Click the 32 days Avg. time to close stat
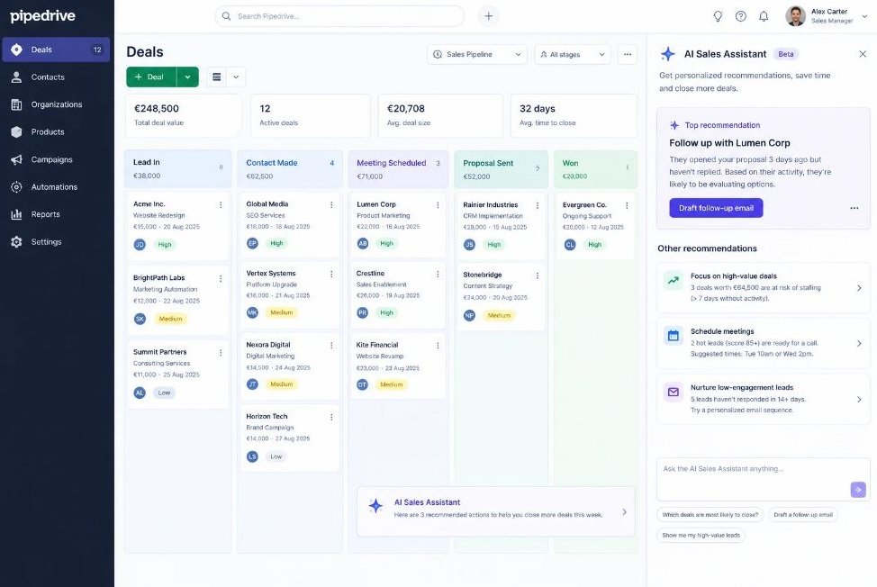 [x=574, y=115]
